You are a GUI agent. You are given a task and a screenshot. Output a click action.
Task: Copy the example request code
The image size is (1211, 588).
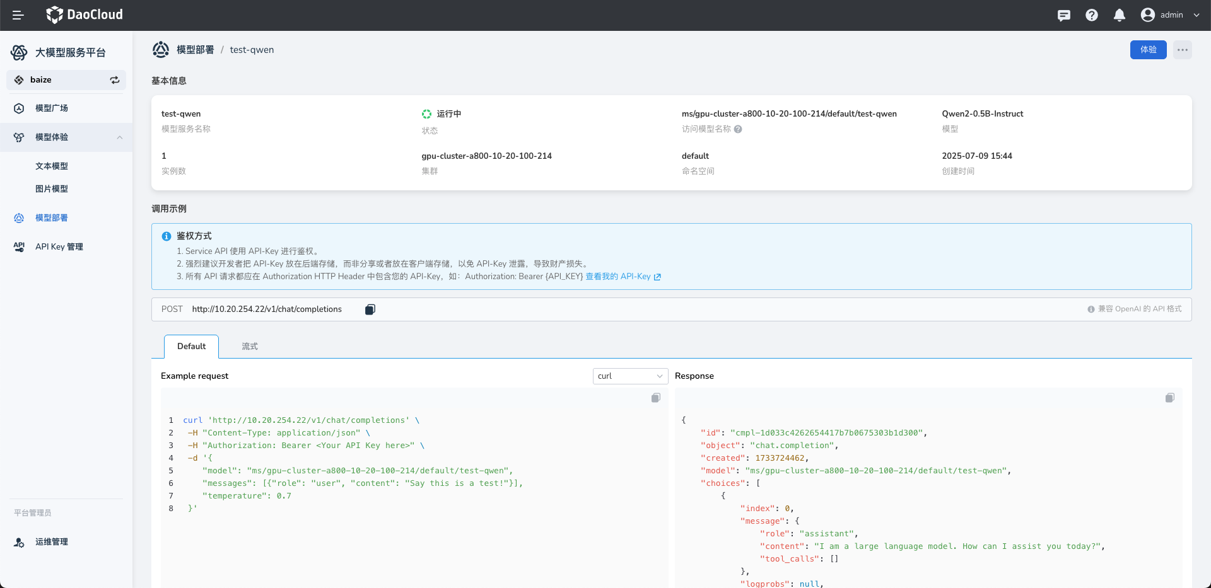click(655, 398)
